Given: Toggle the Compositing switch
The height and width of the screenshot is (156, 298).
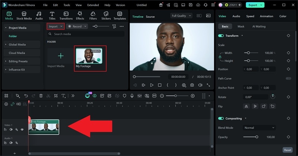Looking at the screenshot, I should click(221, 118).
